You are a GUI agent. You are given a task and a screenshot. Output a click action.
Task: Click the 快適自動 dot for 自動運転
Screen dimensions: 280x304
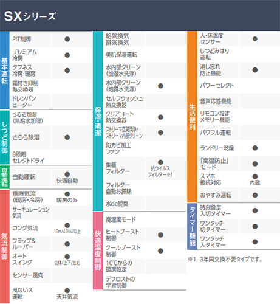67,174
